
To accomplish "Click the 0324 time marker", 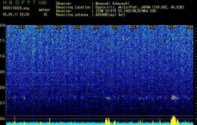I will click(77, 27).
